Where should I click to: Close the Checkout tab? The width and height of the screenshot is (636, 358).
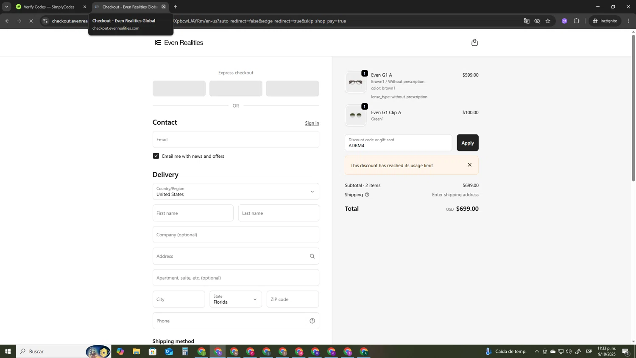tap(164, 7)
